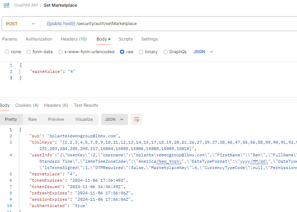
Task: Select the request Body tab
Action: pyautogui.click(x=103, y=39)
